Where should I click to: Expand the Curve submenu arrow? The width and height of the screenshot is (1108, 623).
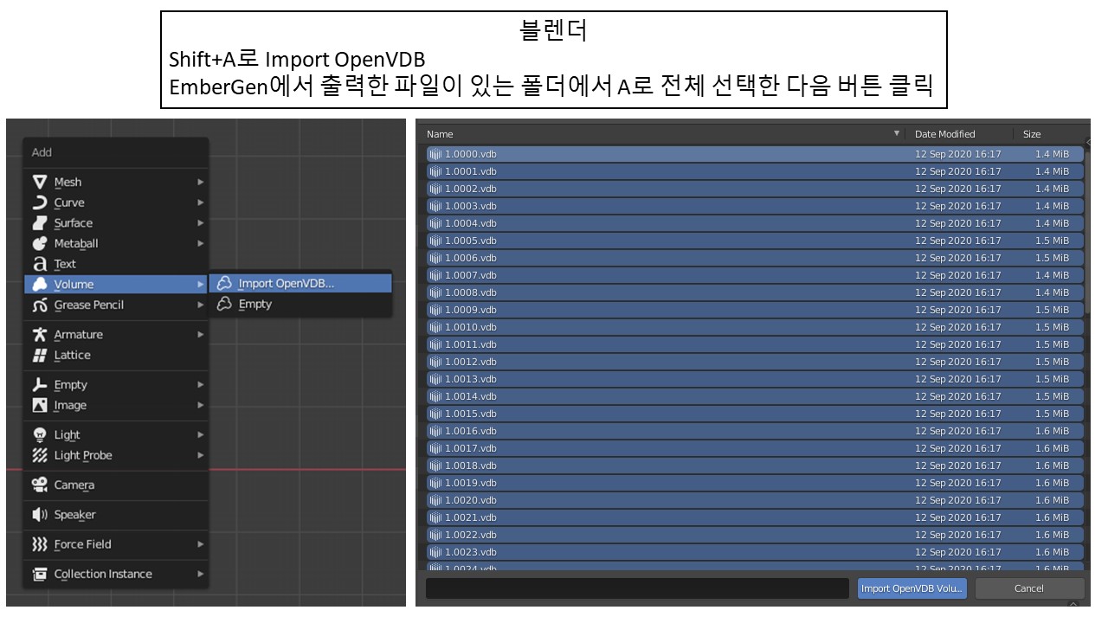tap(200, 202)
